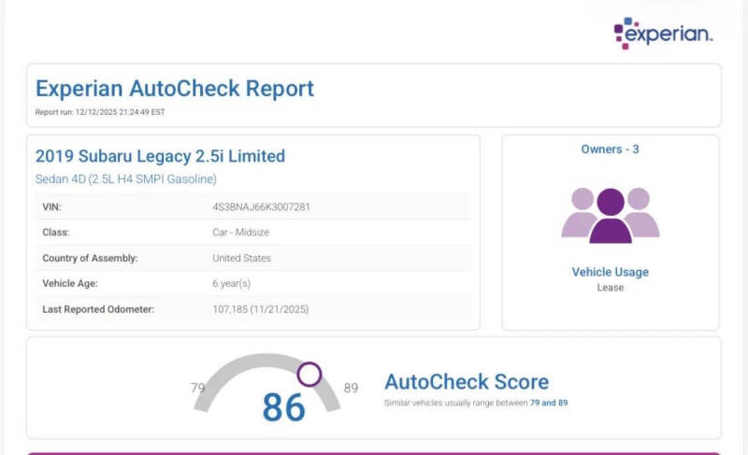Click the Last Reported Odometer value
The image size is (748, 455).
(x=260, y=308)
